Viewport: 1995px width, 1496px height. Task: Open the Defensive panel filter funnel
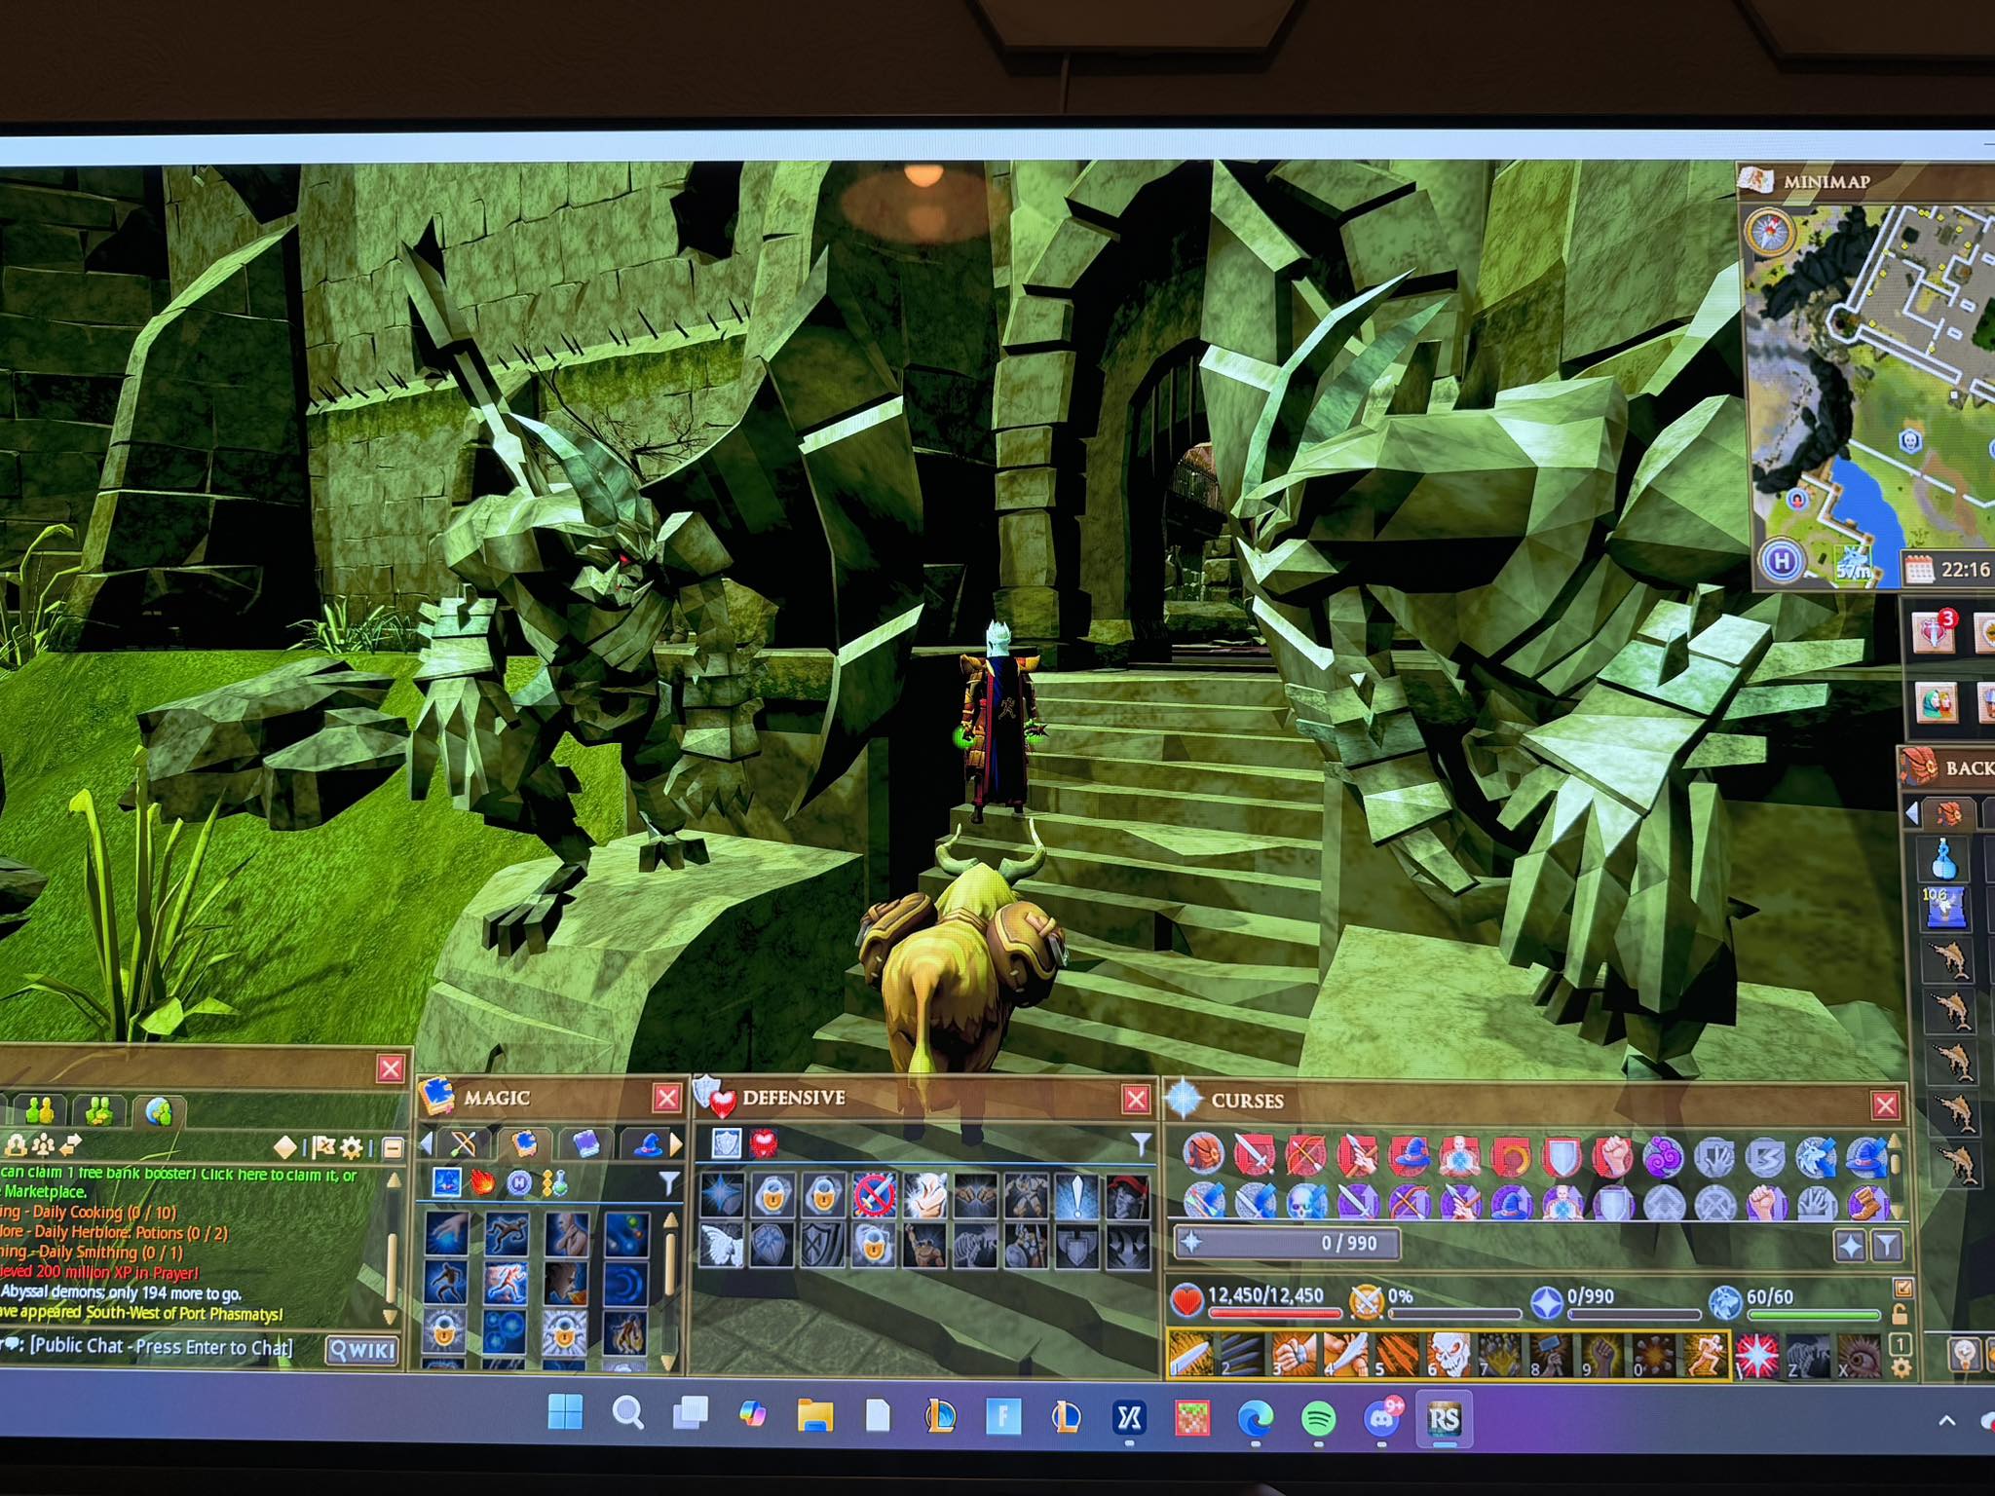(1141, 1144)
